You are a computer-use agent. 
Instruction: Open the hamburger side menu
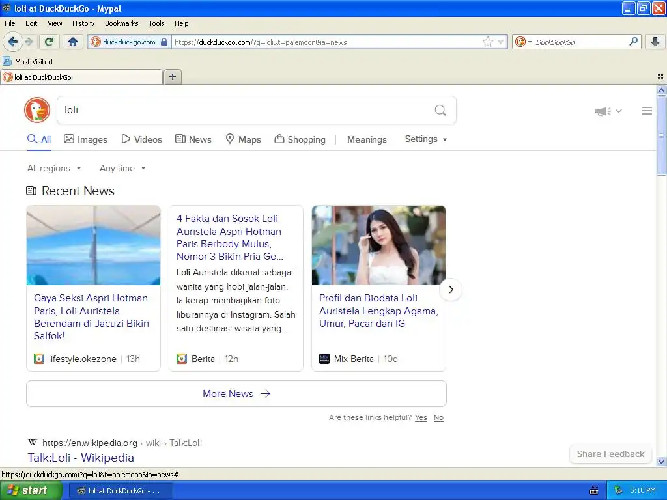pos(647,111)
